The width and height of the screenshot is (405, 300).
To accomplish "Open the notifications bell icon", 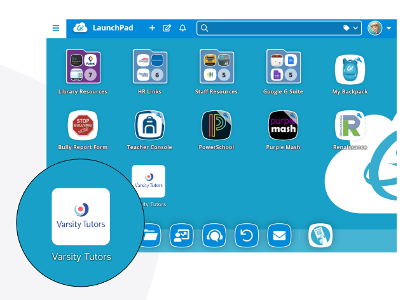I will [x=182, y=28].
